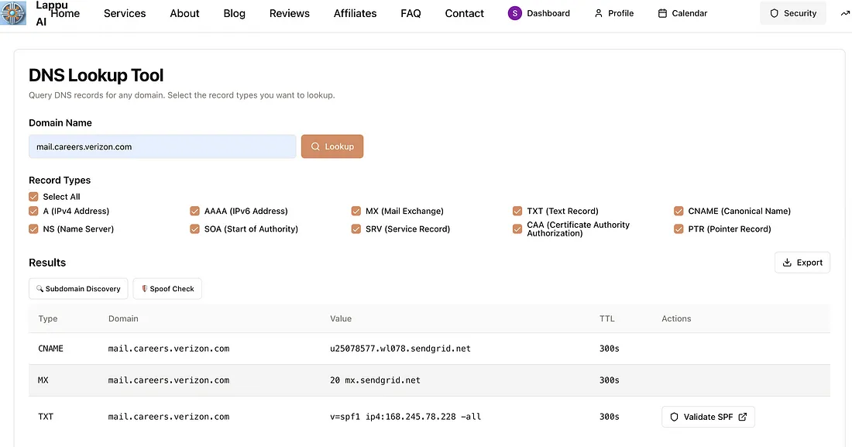Open the Calendar icon in navbar

(x=661, y=13)
